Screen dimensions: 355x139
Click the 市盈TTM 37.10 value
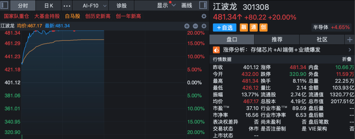coord(252,108)
